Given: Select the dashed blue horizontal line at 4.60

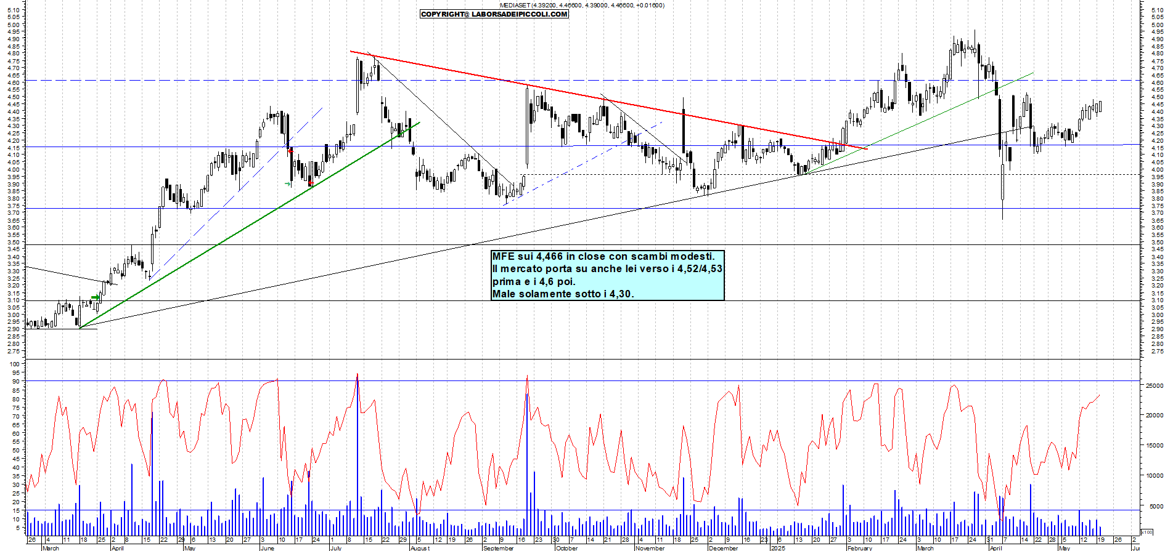Looking at the screenshot, I should click(x=582, y=80).
